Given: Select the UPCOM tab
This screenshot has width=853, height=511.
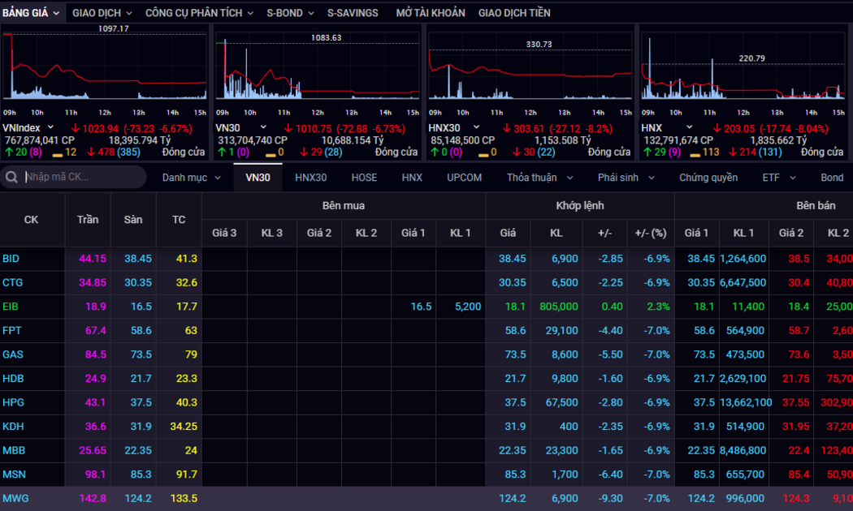Looking at the screenshot, I should [x=464, y=177].
